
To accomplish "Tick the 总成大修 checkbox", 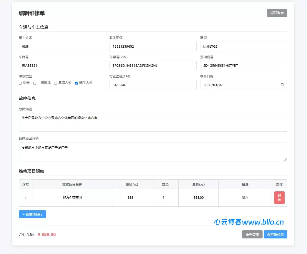I will point(55,83).
